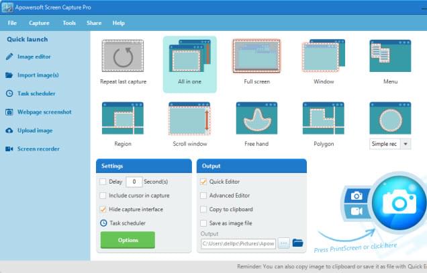The image size is (427, 273).
Task: Click the Screen recorder link text
Action: [x=38, y=149]
